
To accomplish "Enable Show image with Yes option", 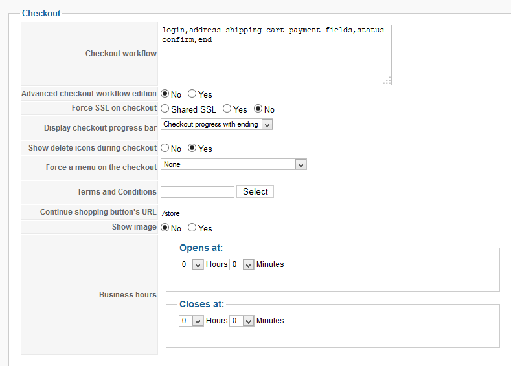I will (192, 228).
